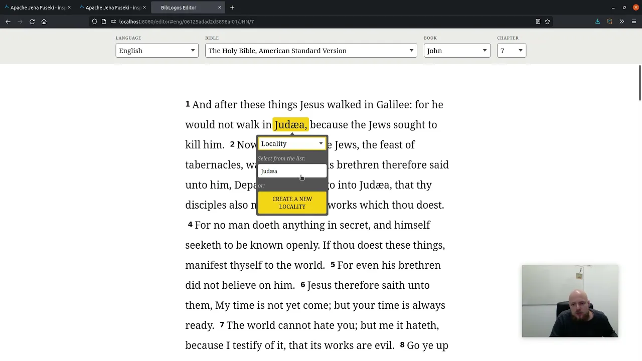Click the word Judæa in verse 3
This screenshot has width=642, height=361.
click(376, 185)
